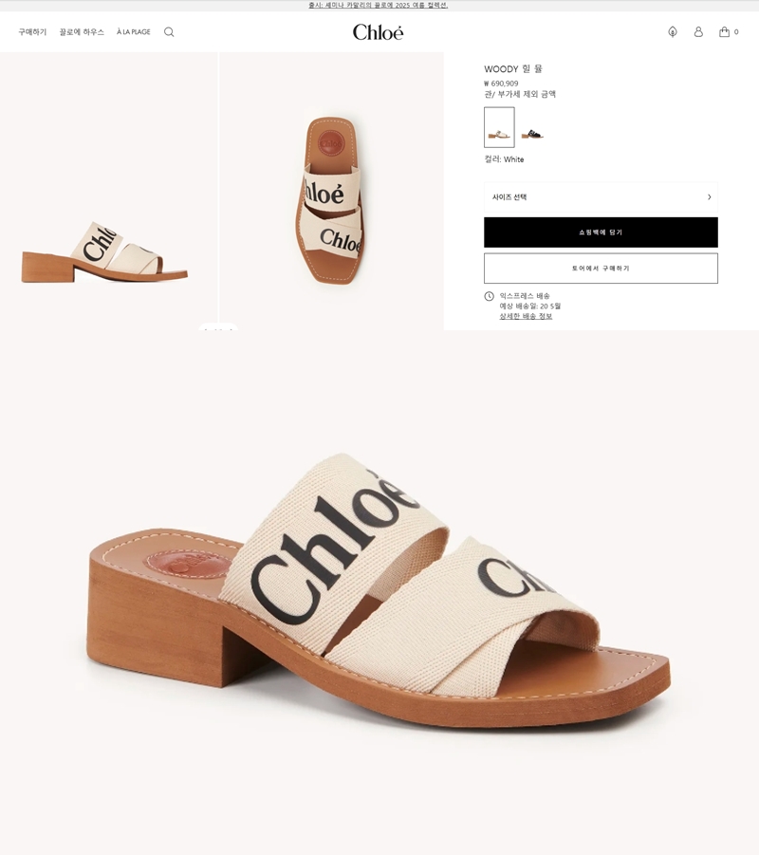759x855 pixels.
Task: Click the store locator pin icon
Action: (673, 31)
